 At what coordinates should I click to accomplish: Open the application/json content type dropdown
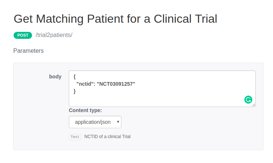95,122
